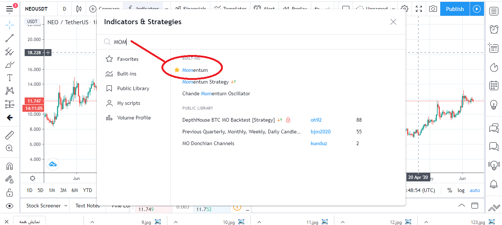This screenshot has width=502, height=225.
Task: Toggle log scale
Action: (x=461, y=190)
